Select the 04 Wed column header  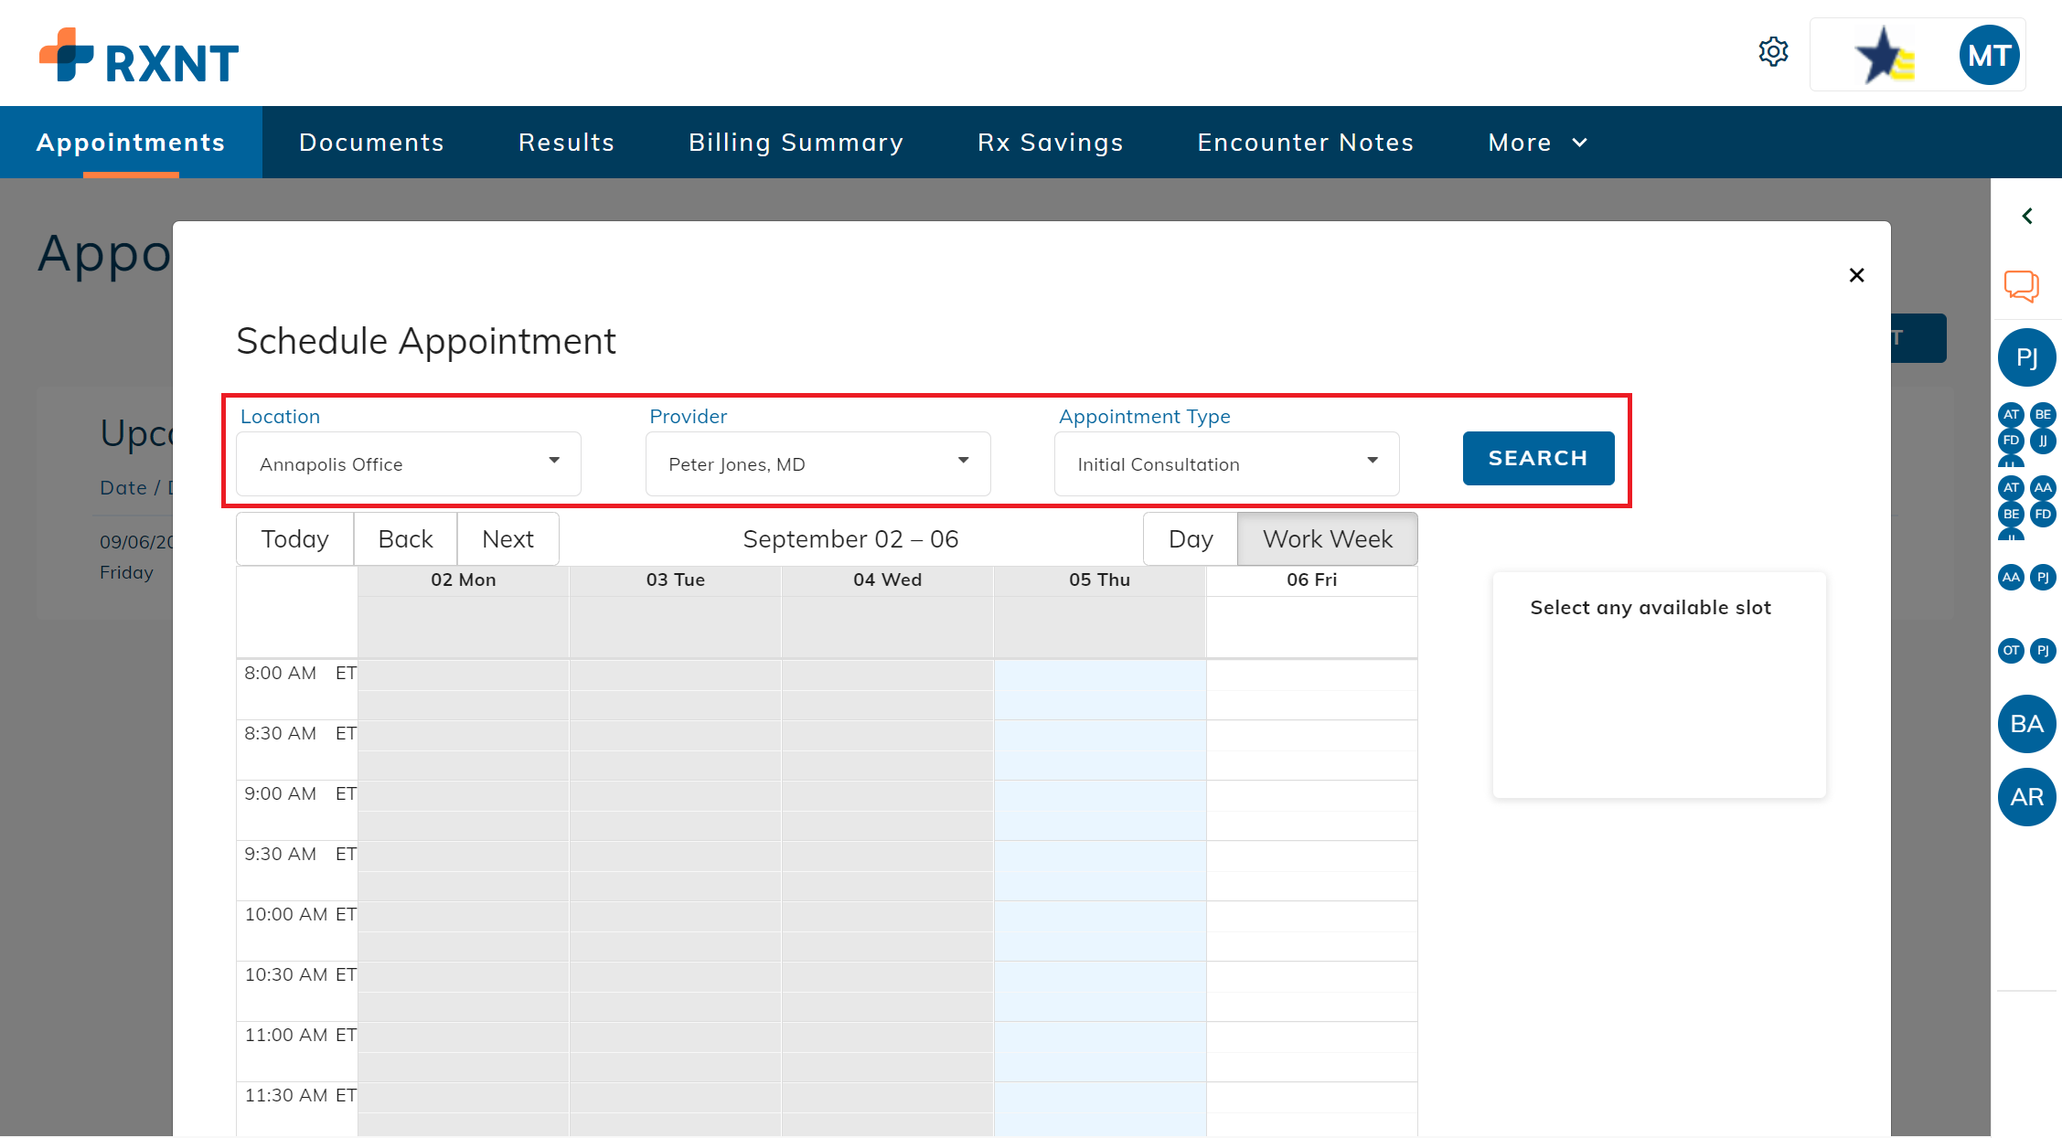point(887,580)
